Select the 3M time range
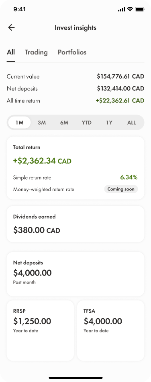This screenshot has width=151, height=382. click(x=42, y=123)
